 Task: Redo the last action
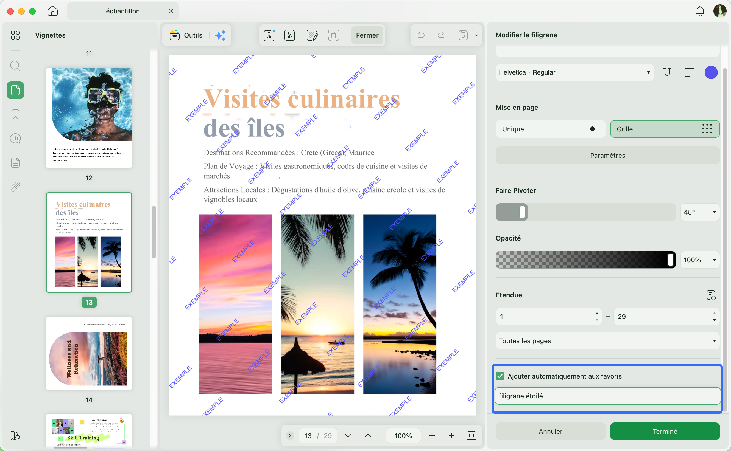coord(441,35)
